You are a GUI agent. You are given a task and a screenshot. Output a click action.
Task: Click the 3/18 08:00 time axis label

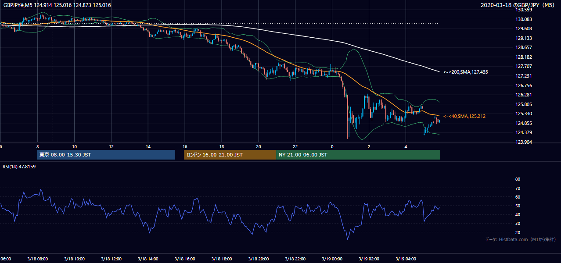tap(37, 259)
